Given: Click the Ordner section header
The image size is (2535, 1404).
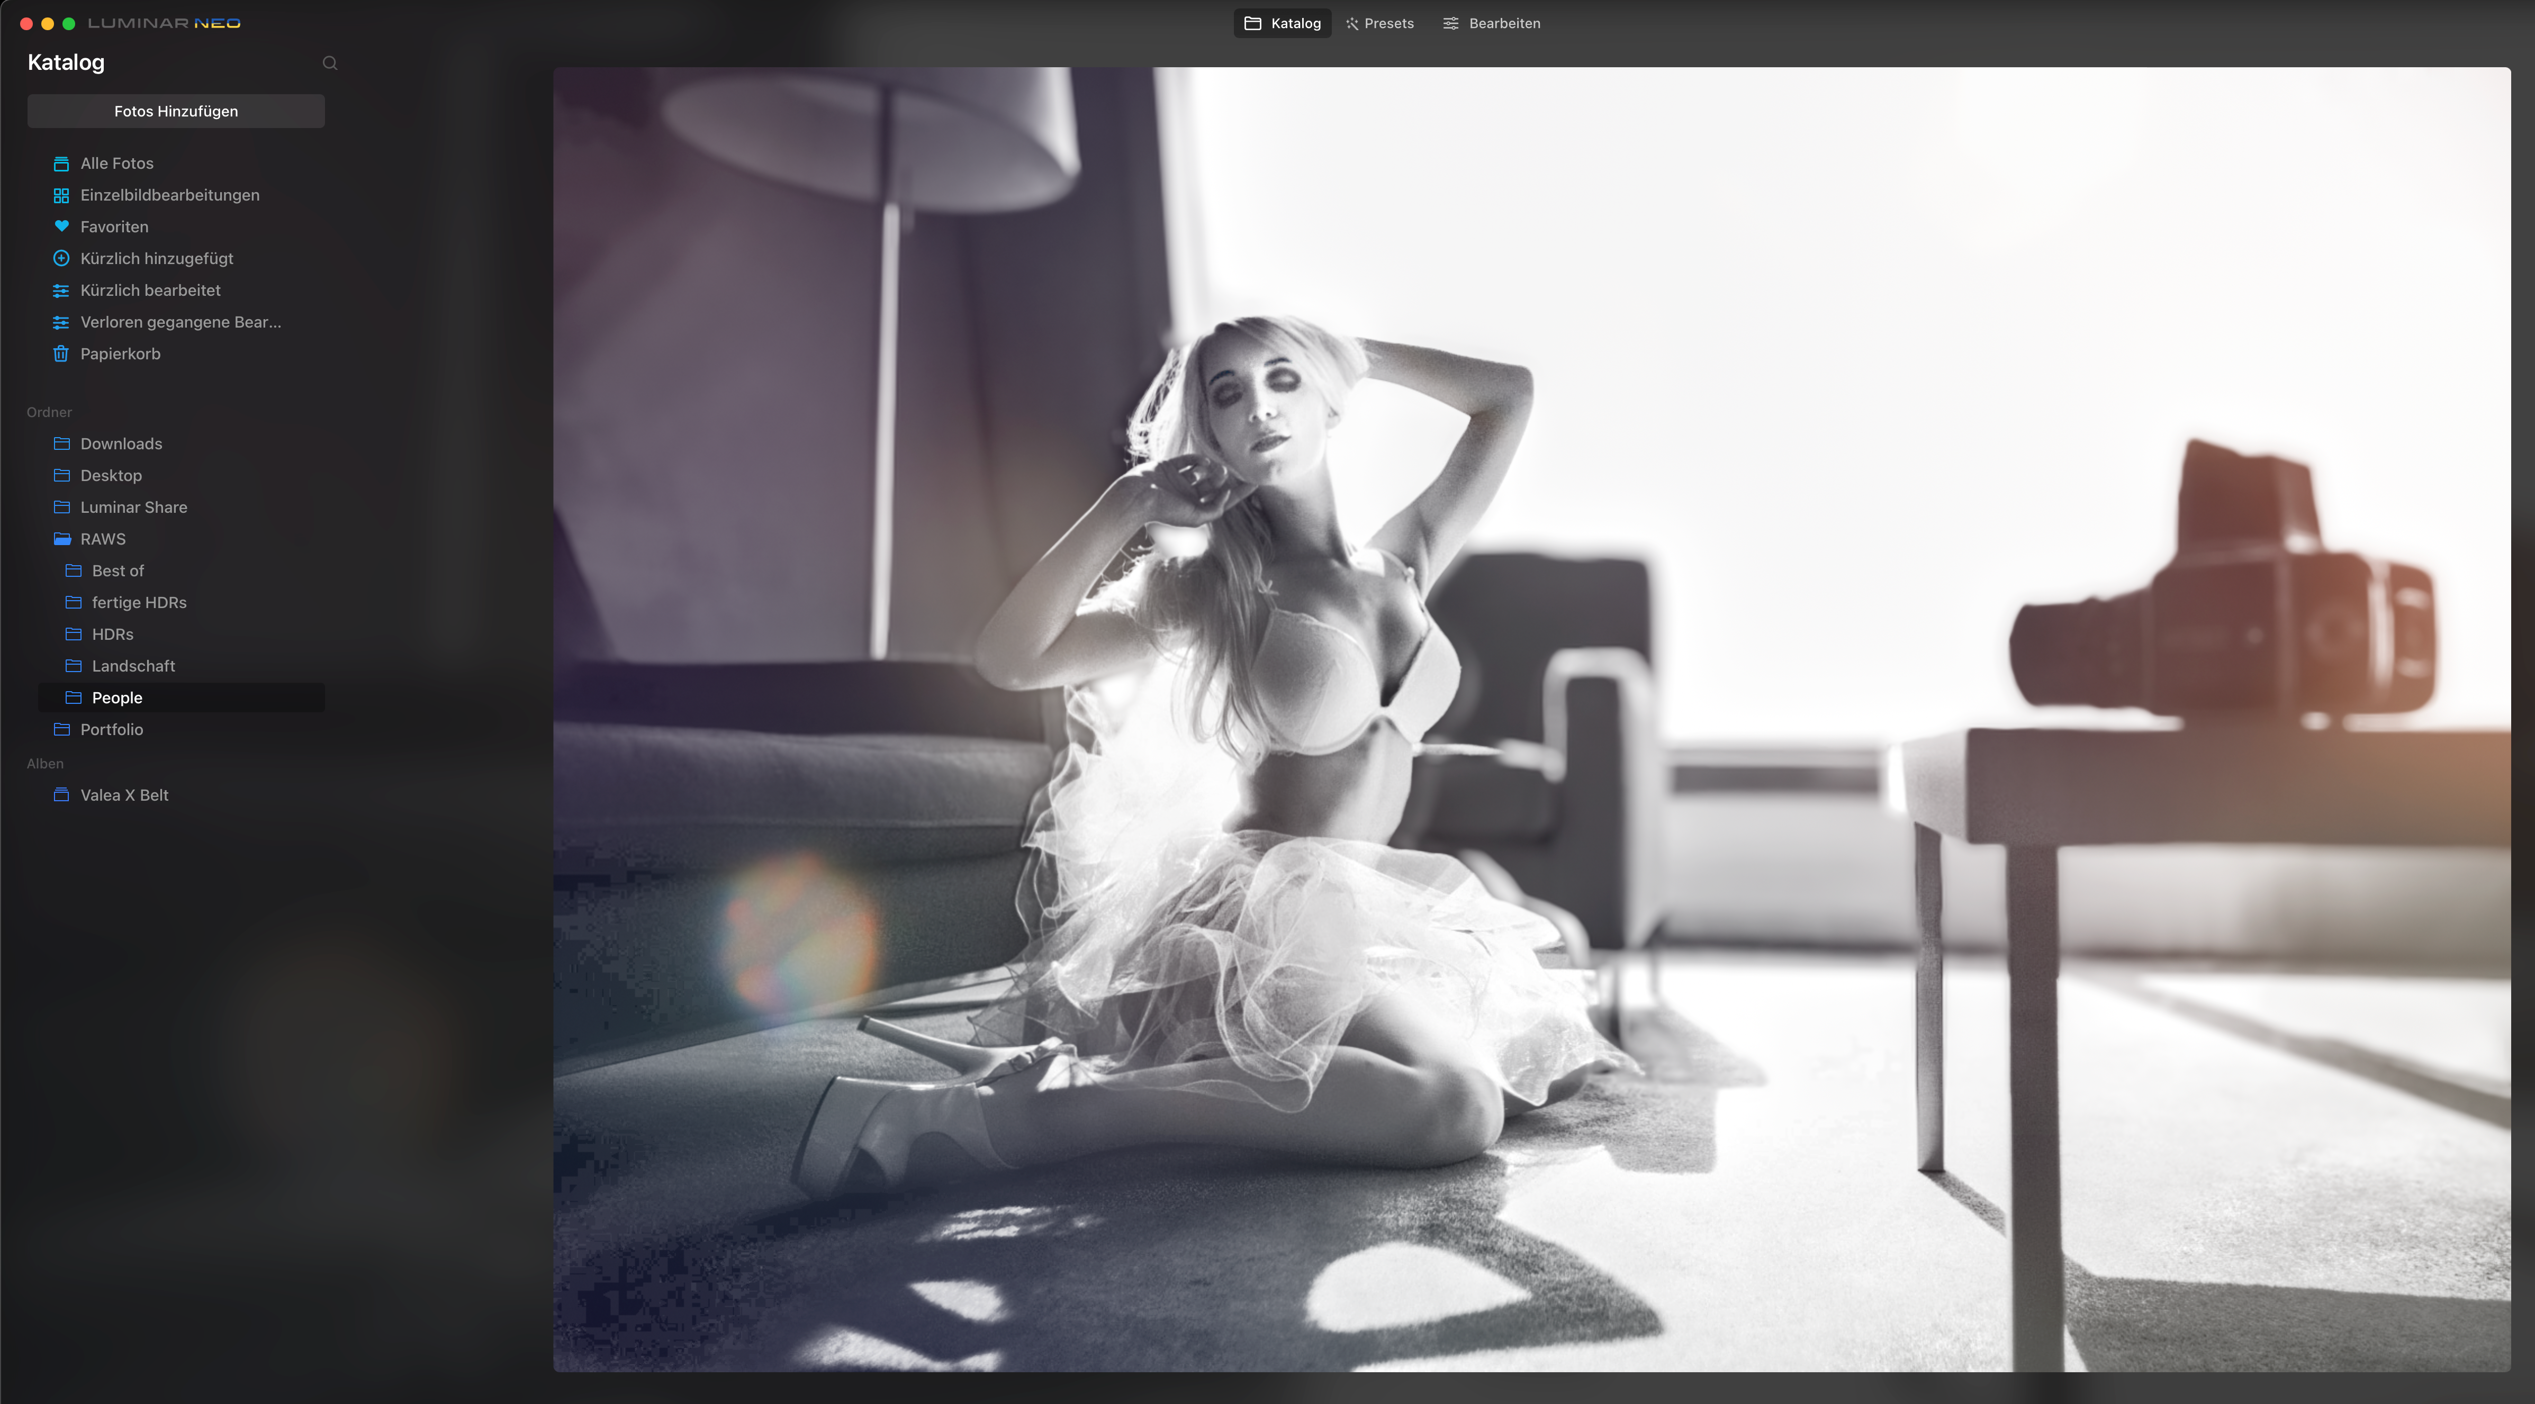Looking at the screenshot, I should coord(49,412).
